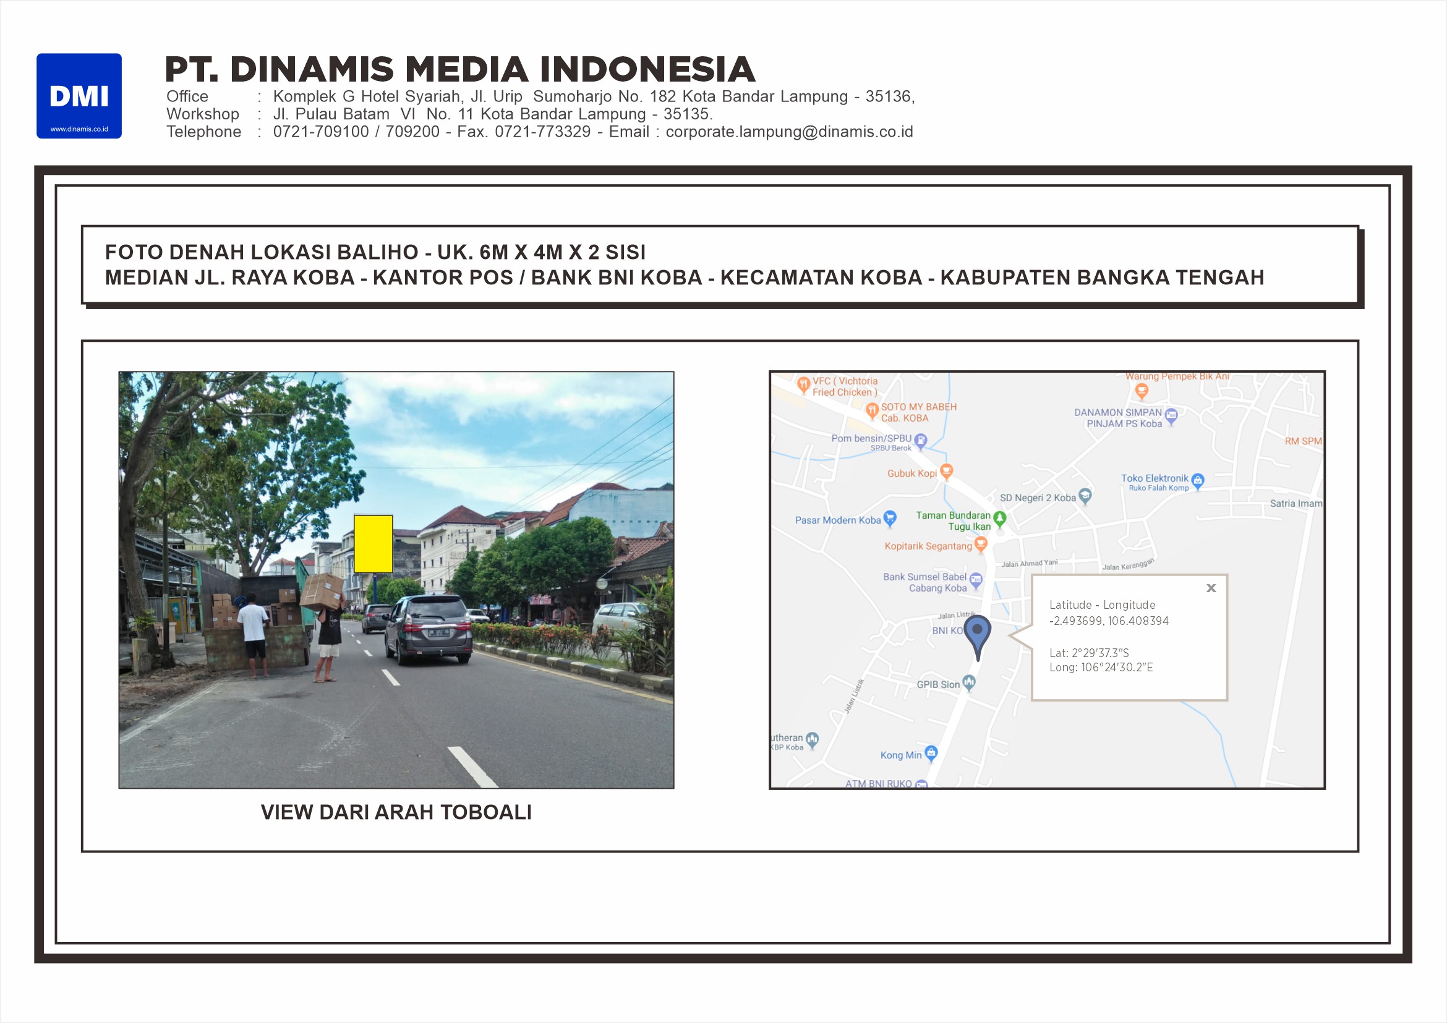Click the Jalan Ahmad Yani street label
Screen dimensions: 1447x1023
(1030, 563)
